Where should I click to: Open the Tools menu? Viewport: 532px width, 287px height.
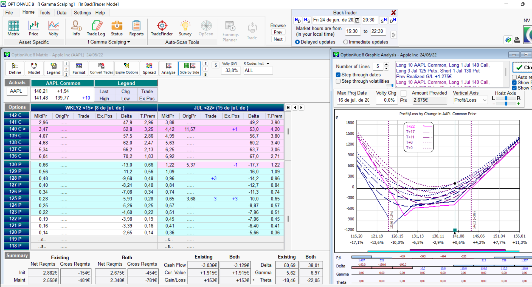[45, 13]
